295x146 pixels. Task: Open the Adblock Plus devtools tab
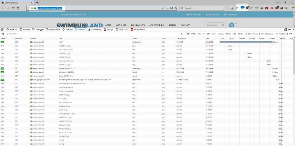138,29
